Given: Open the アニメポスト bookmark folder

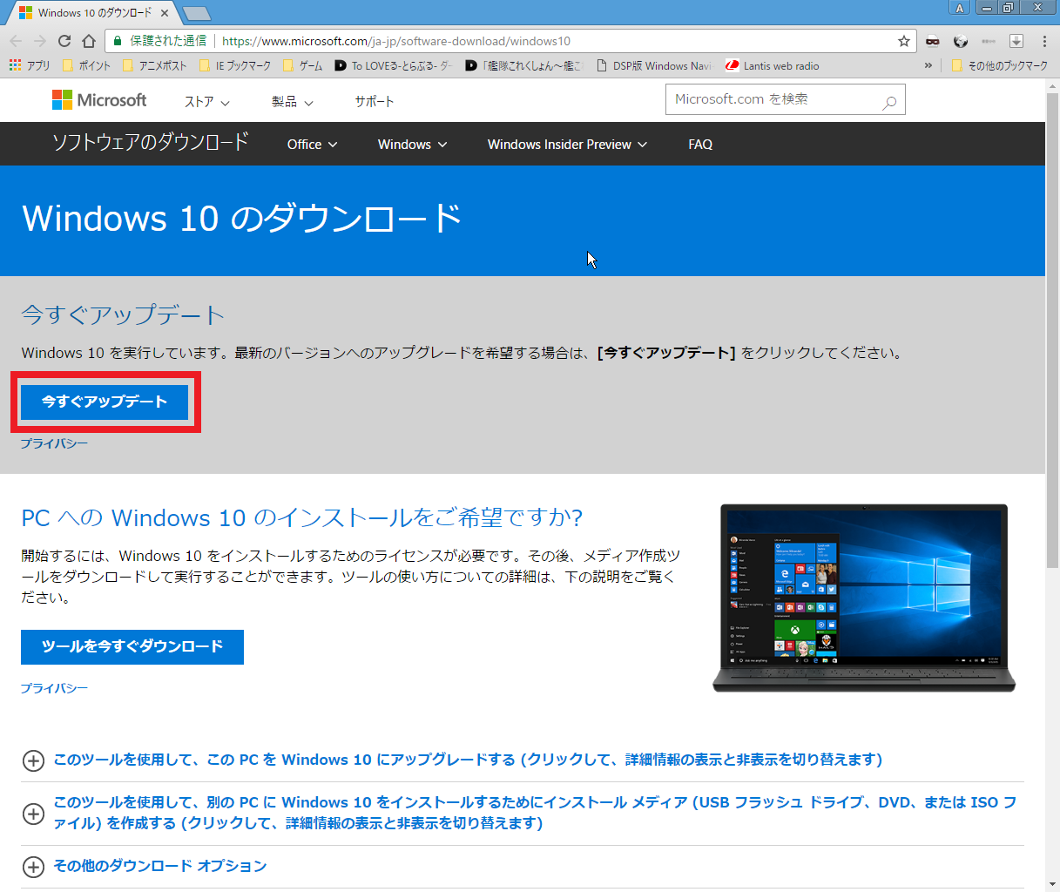Looking at the screenshot, I should click(x=155, y=65).
